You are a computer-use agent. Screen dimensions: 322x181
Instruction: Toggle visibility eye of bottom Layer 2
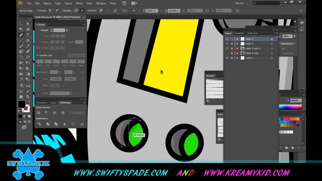(227, 58)
